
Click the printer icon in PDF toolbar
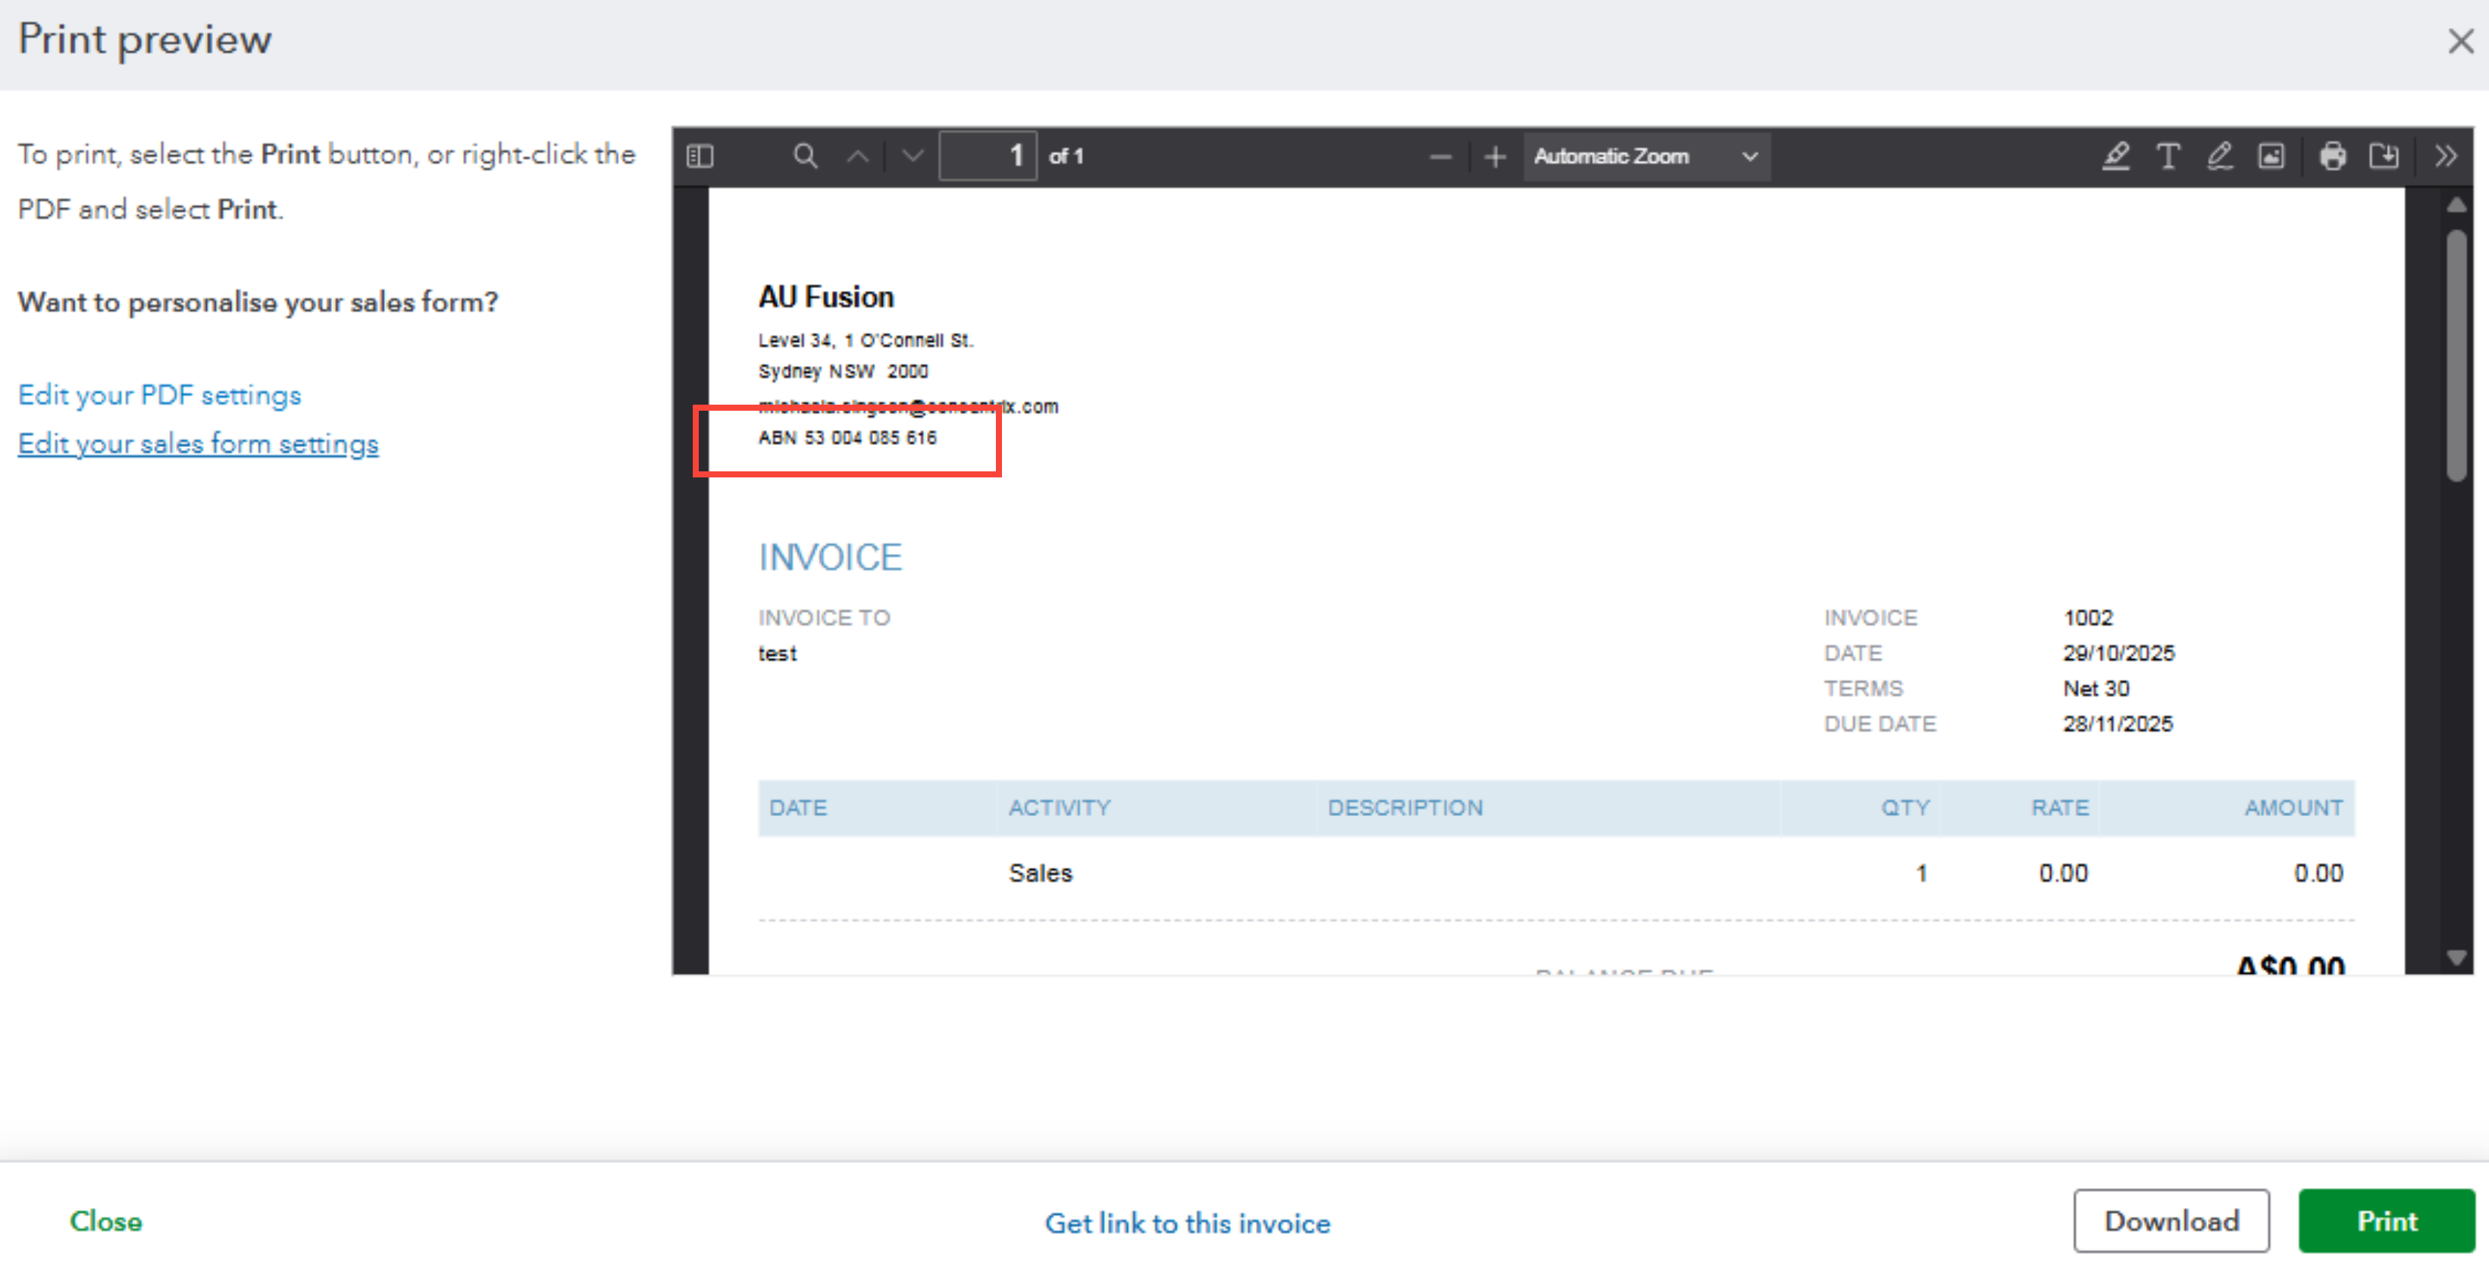[x=2332, y=157]
